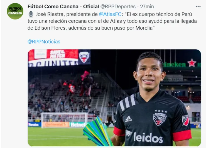206x148 pixels.
Task: Click the DC United crest on the scoreboard
Action: [x=84, y=57]
